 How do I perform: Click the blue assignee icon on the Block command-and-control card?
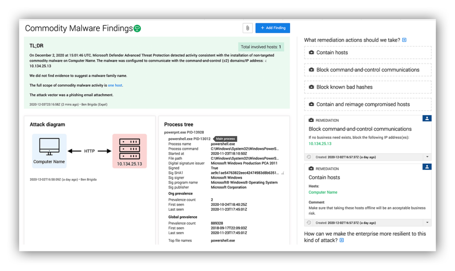coord(427,118)
